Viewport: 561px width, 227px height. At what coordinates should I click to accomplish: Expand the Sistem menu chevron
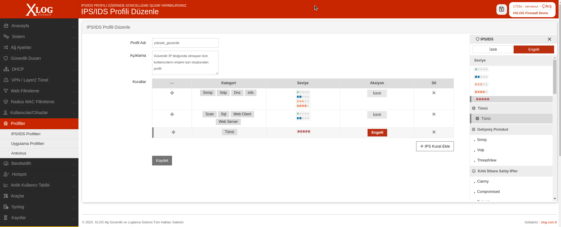74,37
